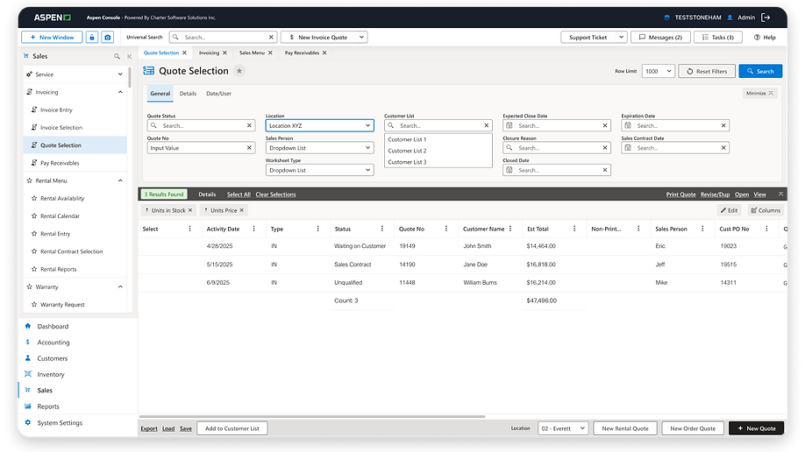
Task: Close the Invoicing tab
Action: pyautogui.click(x=224, y=53)
